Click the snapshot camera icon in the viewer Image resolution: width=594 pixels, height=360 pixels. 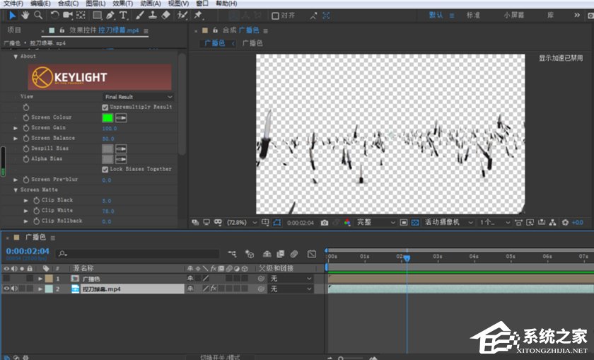pos(324,222)
